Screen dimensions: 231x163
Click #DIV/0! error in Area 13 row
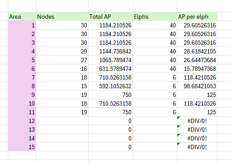[x=197, y=130]
